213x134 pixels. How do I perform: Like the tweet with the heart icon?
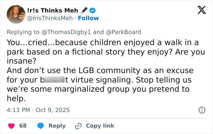tap(11, 125)
